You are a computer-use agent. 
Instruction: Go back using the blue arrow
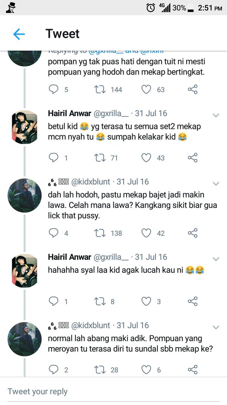tap(19, 34)
